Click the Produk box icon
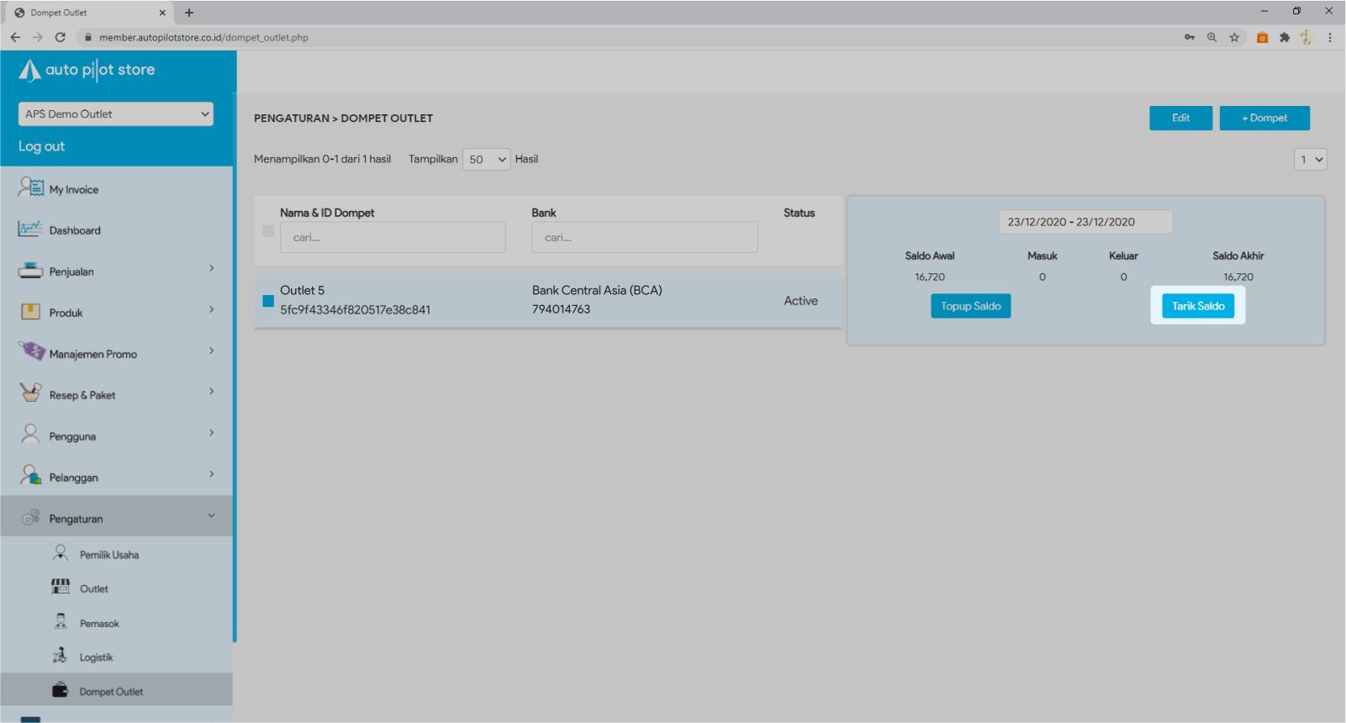 (30, 312)
